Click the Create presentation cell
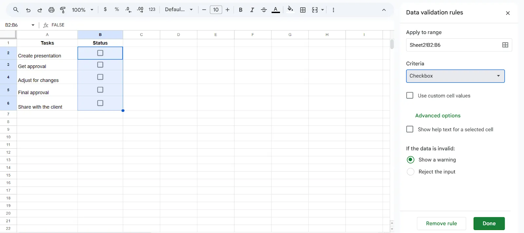Screen dimensions: 524x233 pos(47,53)
